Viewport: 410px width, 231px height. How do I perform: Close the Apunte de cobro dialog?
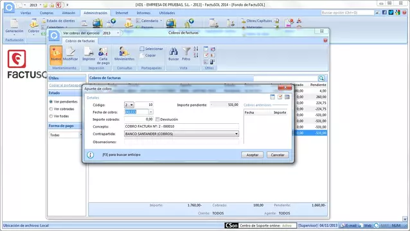tap(285, 87)
